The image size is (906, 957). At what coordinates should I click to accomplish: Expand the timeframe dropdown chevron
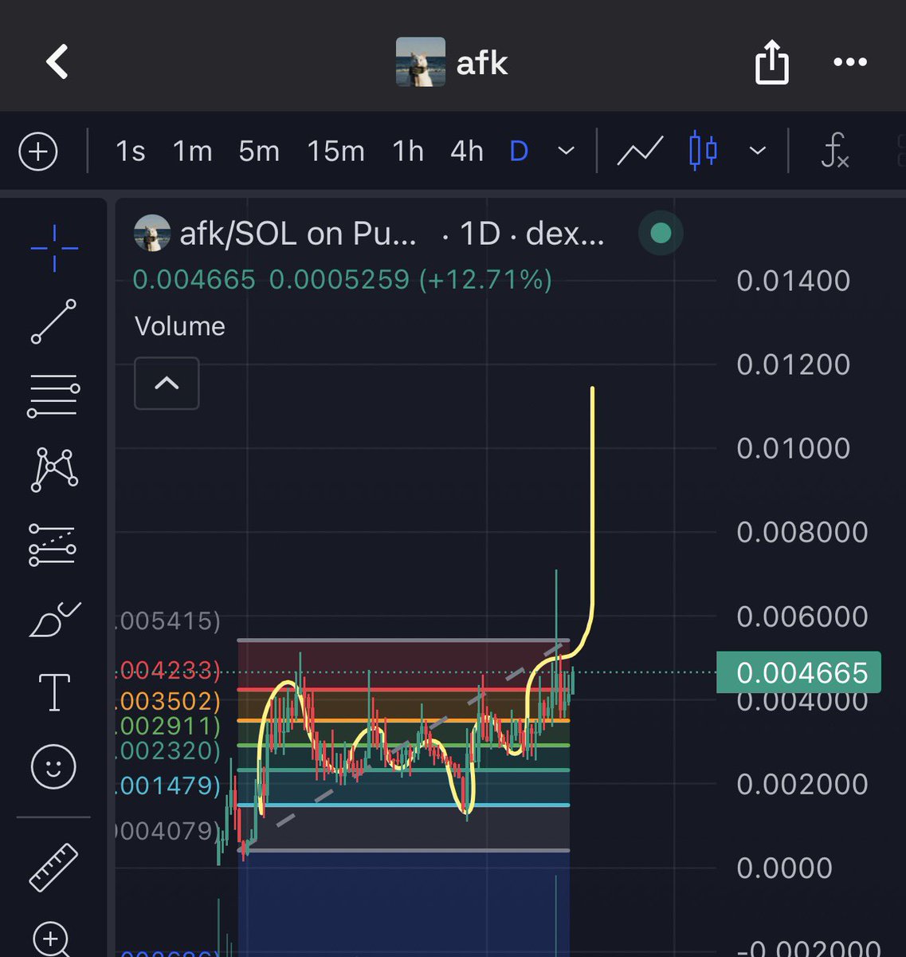[x=566, y=151]
